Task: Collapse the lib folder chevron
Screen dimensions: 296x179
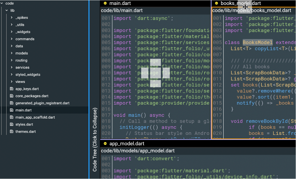Action: [7, 10]
